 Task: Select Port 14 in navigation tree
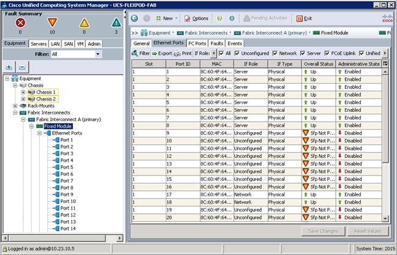tap(68, 229)
